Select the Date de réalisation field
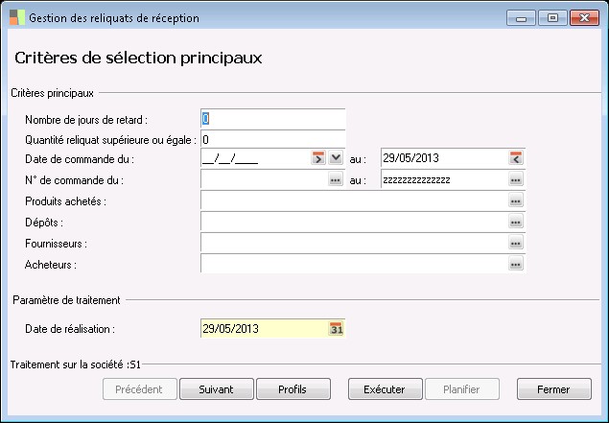 pyautogui.click(x=264, y=329)
